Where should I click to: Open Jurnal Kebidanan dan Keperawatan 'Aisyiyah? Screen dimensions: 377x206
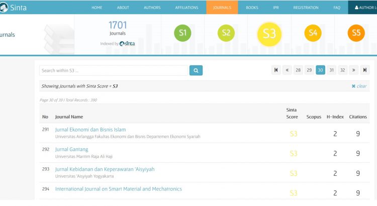105,169
